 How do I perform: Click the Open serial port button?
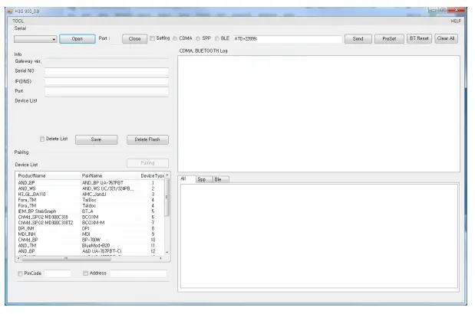coord(78,39)
